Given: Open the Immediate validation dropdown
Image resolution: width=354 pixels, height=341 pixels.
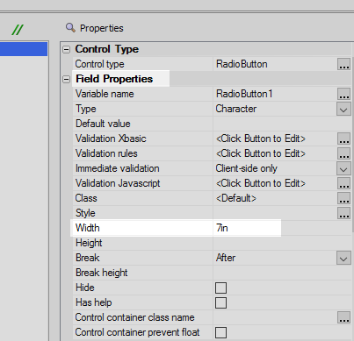Looking at the screenshot, I should [343, 168].
